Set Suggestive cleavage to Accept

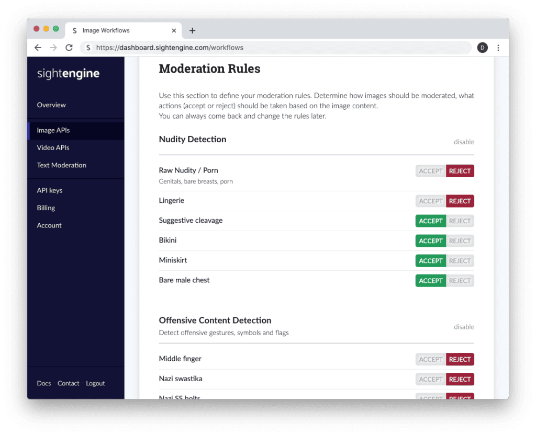point(431,221)
